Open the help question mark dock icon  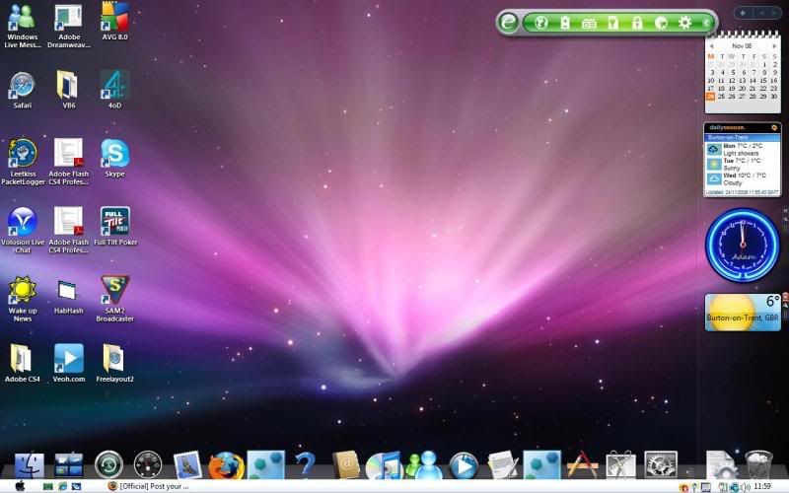tap(306, 464)
